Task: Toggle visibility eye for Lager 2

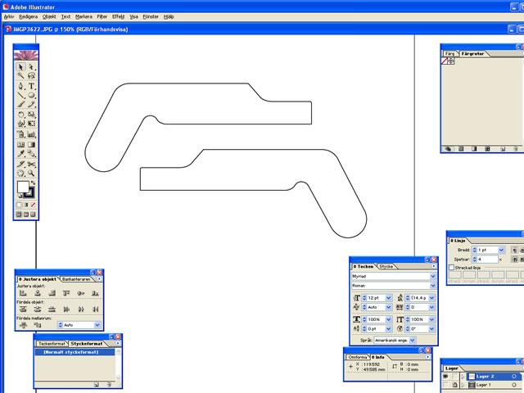Action: click(x=446, y=377)
